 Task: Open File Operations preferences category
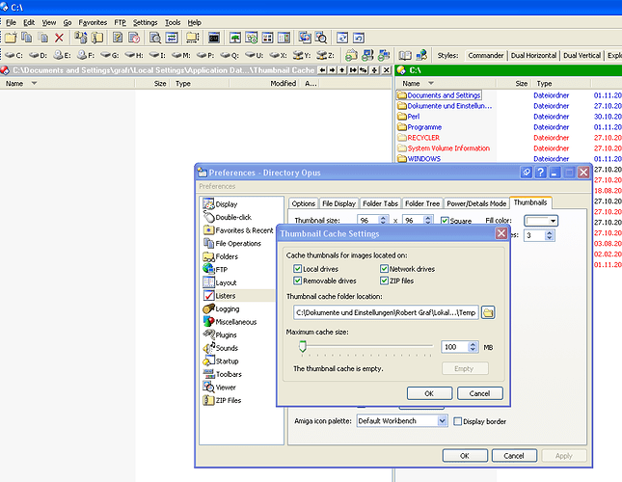click(232, 243)
